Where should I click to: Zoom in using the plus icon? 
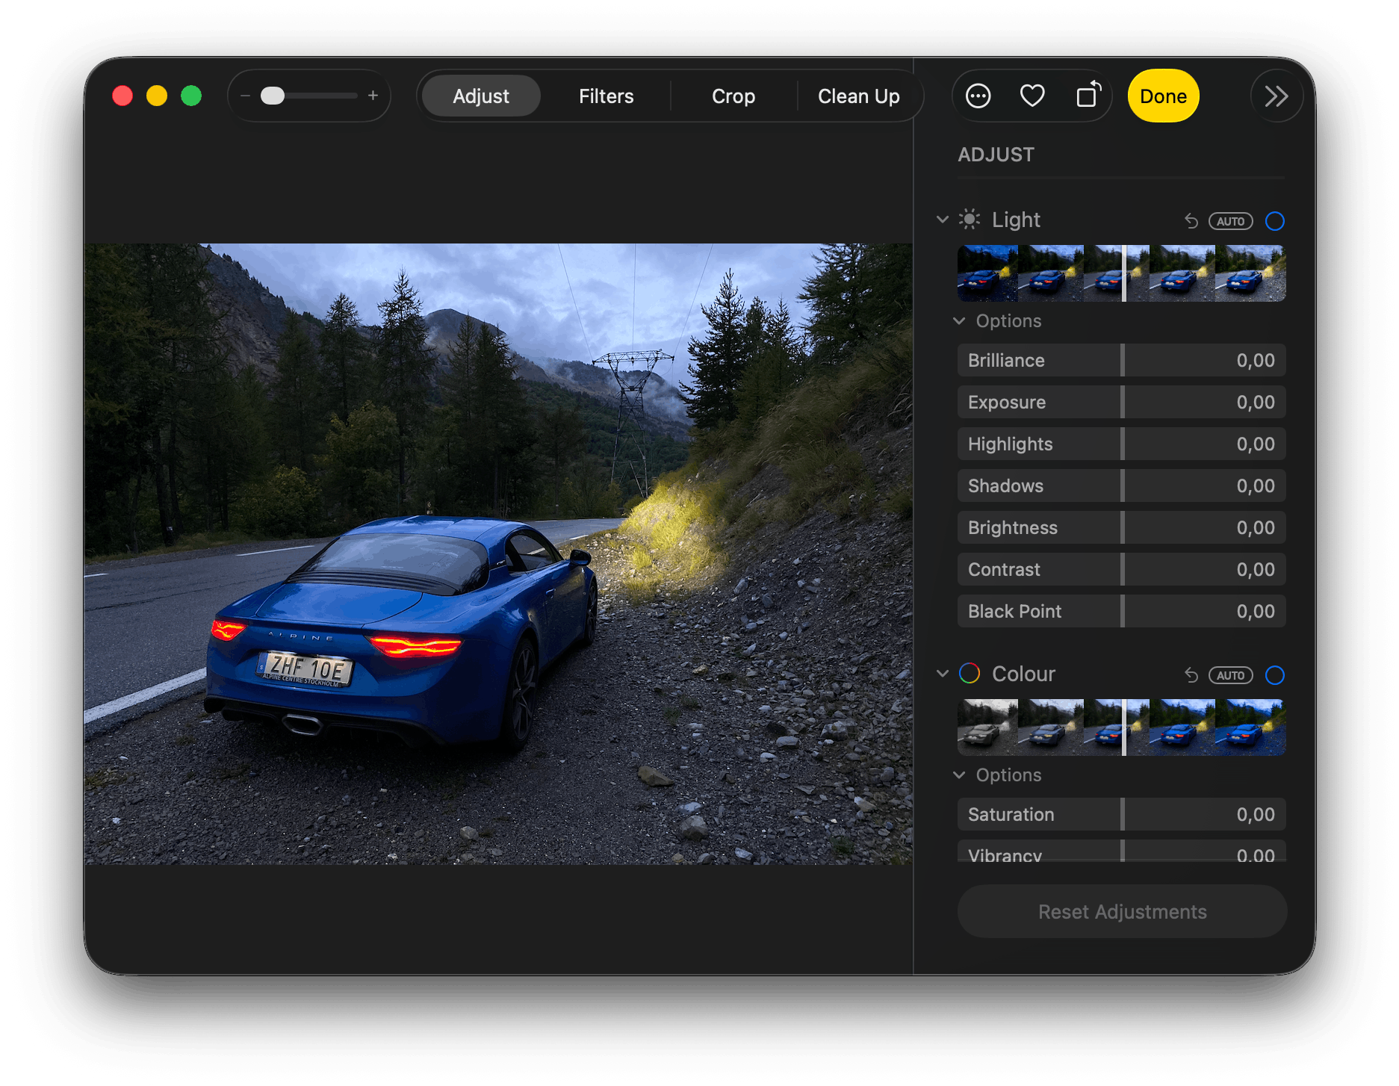pos(373,96)
